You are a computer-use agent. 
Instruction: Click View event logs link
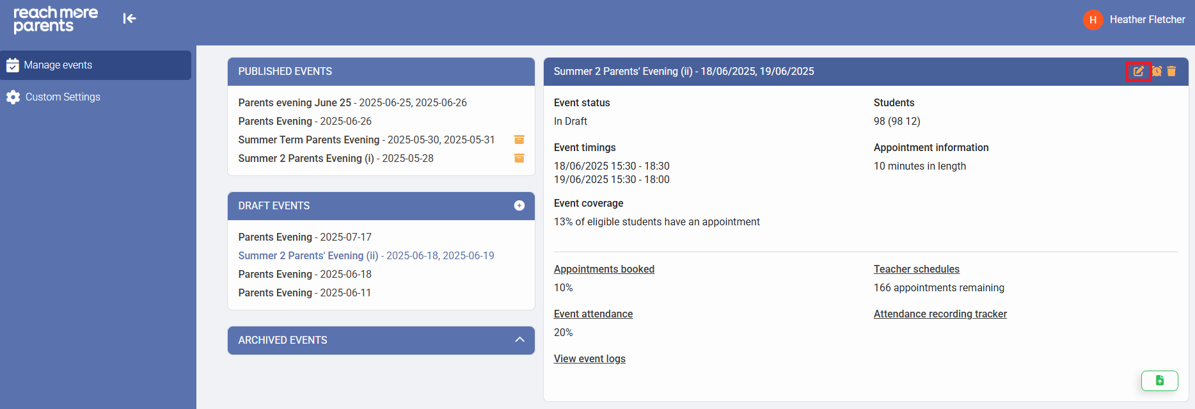[x=589, y=359]
